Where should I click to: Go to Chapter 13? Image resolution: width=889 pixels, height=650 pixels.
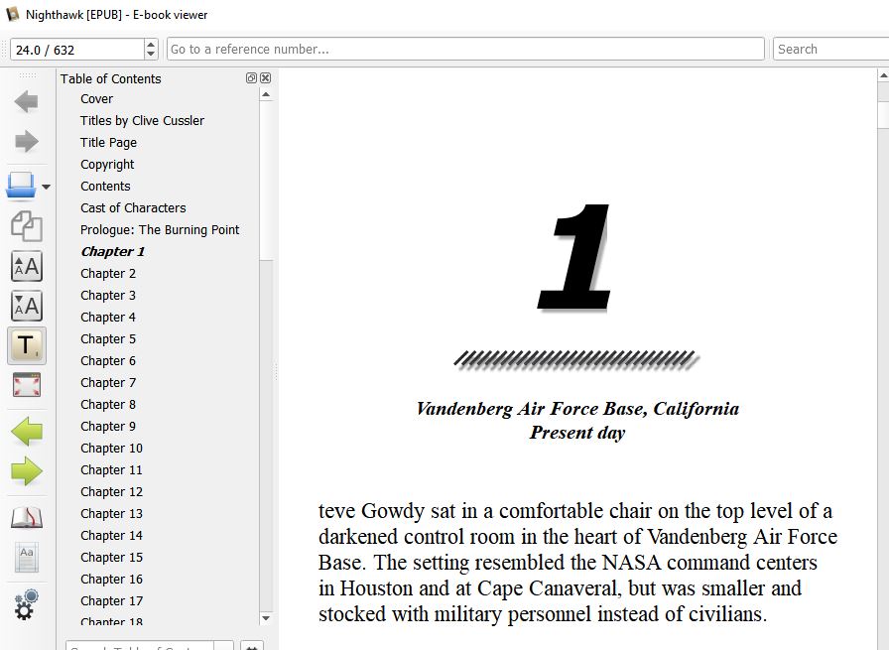pos(111,513)
